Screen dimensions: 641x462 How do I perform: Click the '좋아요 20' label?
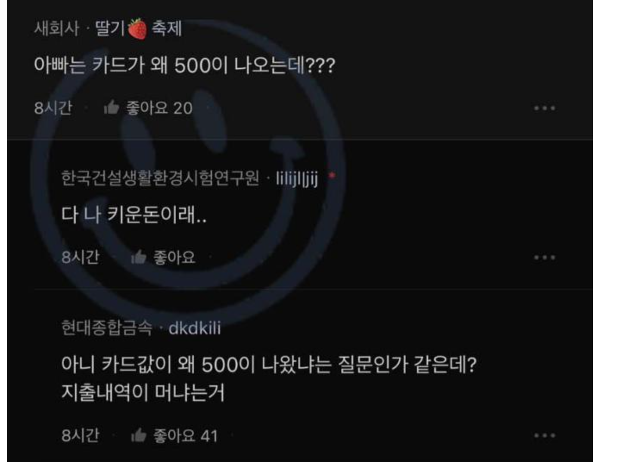pyautogui.click(x=159, y=108)
